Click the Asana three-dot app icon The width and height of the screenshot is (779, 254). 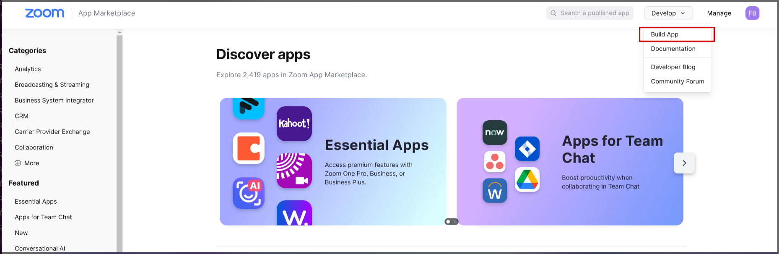[x=495, y=161]
